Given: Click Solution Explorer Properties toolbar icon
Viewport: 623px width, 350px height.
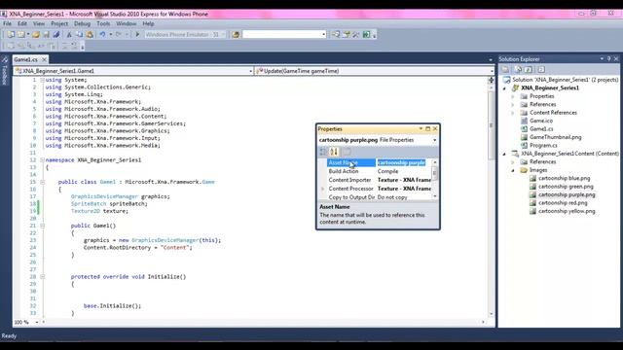Looking at the screenshot, I should (x=505, y=69).
